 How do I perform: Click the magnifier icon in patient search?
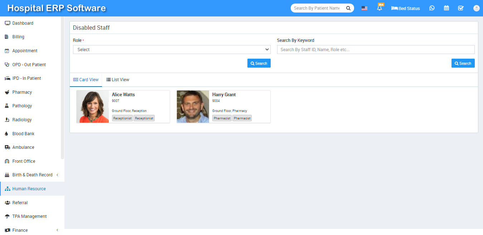[x=348, y=8]
